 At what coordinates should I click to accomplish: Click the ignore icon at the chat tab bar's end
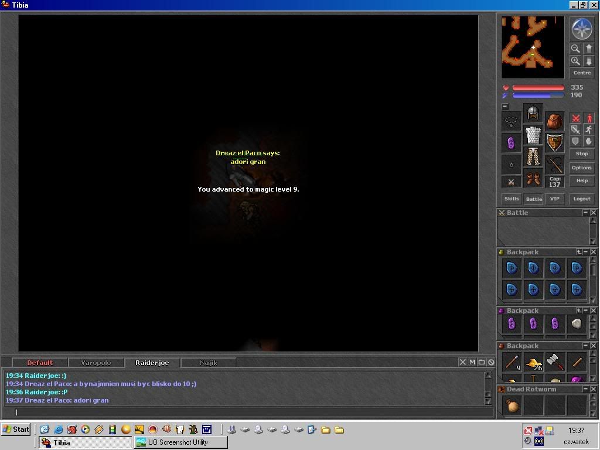(492, 362)
